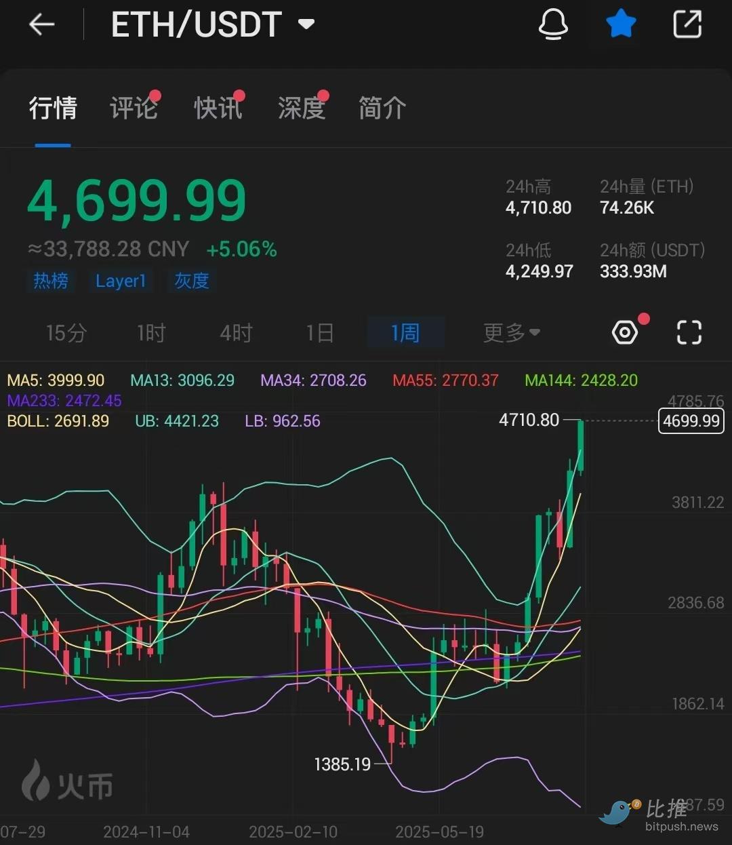Tap the 2025-05-19 date label
Image resolution: width=732 pixels, height=845 pixels.
[x=439, y=832]
